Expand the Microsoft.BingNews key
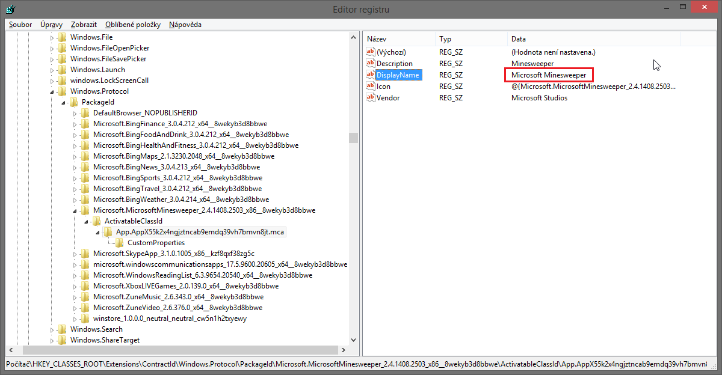Viewport: 722px width, 375px height. (75, 167)
